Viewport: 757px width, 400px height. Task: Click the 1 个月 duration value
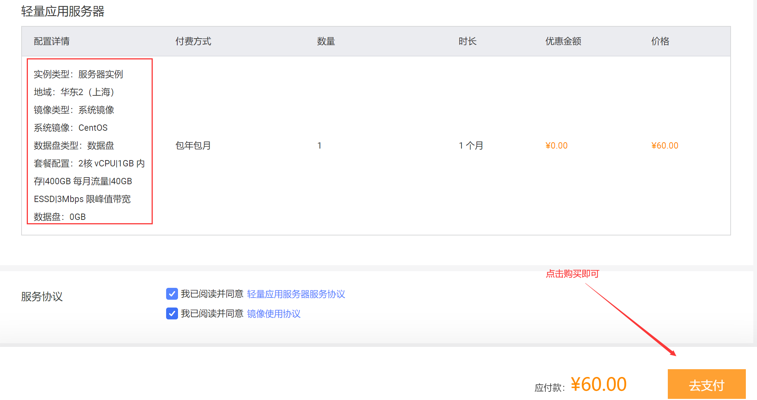pos(470,146)
